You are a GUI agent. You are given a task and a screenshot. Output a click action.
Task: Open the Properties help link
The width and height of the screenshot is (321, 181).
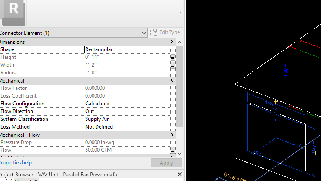(x=16, y=163)
